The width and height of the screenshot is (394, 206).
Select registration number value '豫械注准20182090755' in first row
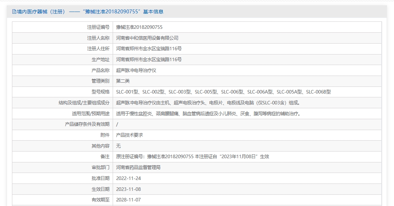point(139,27)
